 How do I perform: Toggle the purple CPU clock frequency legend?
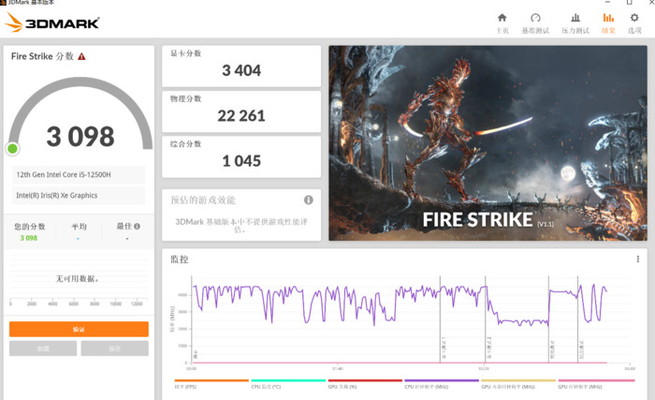442,384
